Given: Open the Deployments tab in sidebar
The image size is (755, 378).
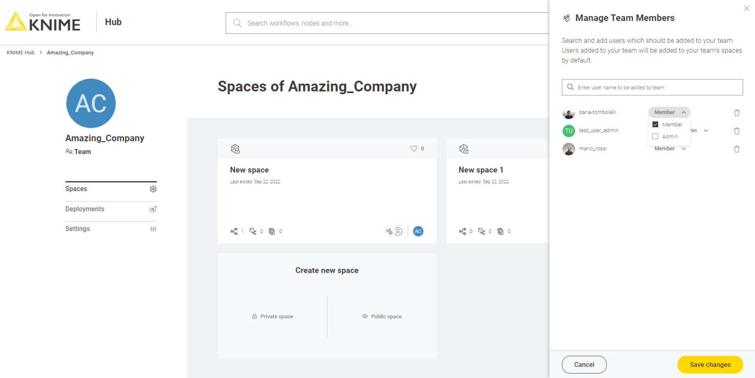Looking at the screenshot, I should point(111,209).
